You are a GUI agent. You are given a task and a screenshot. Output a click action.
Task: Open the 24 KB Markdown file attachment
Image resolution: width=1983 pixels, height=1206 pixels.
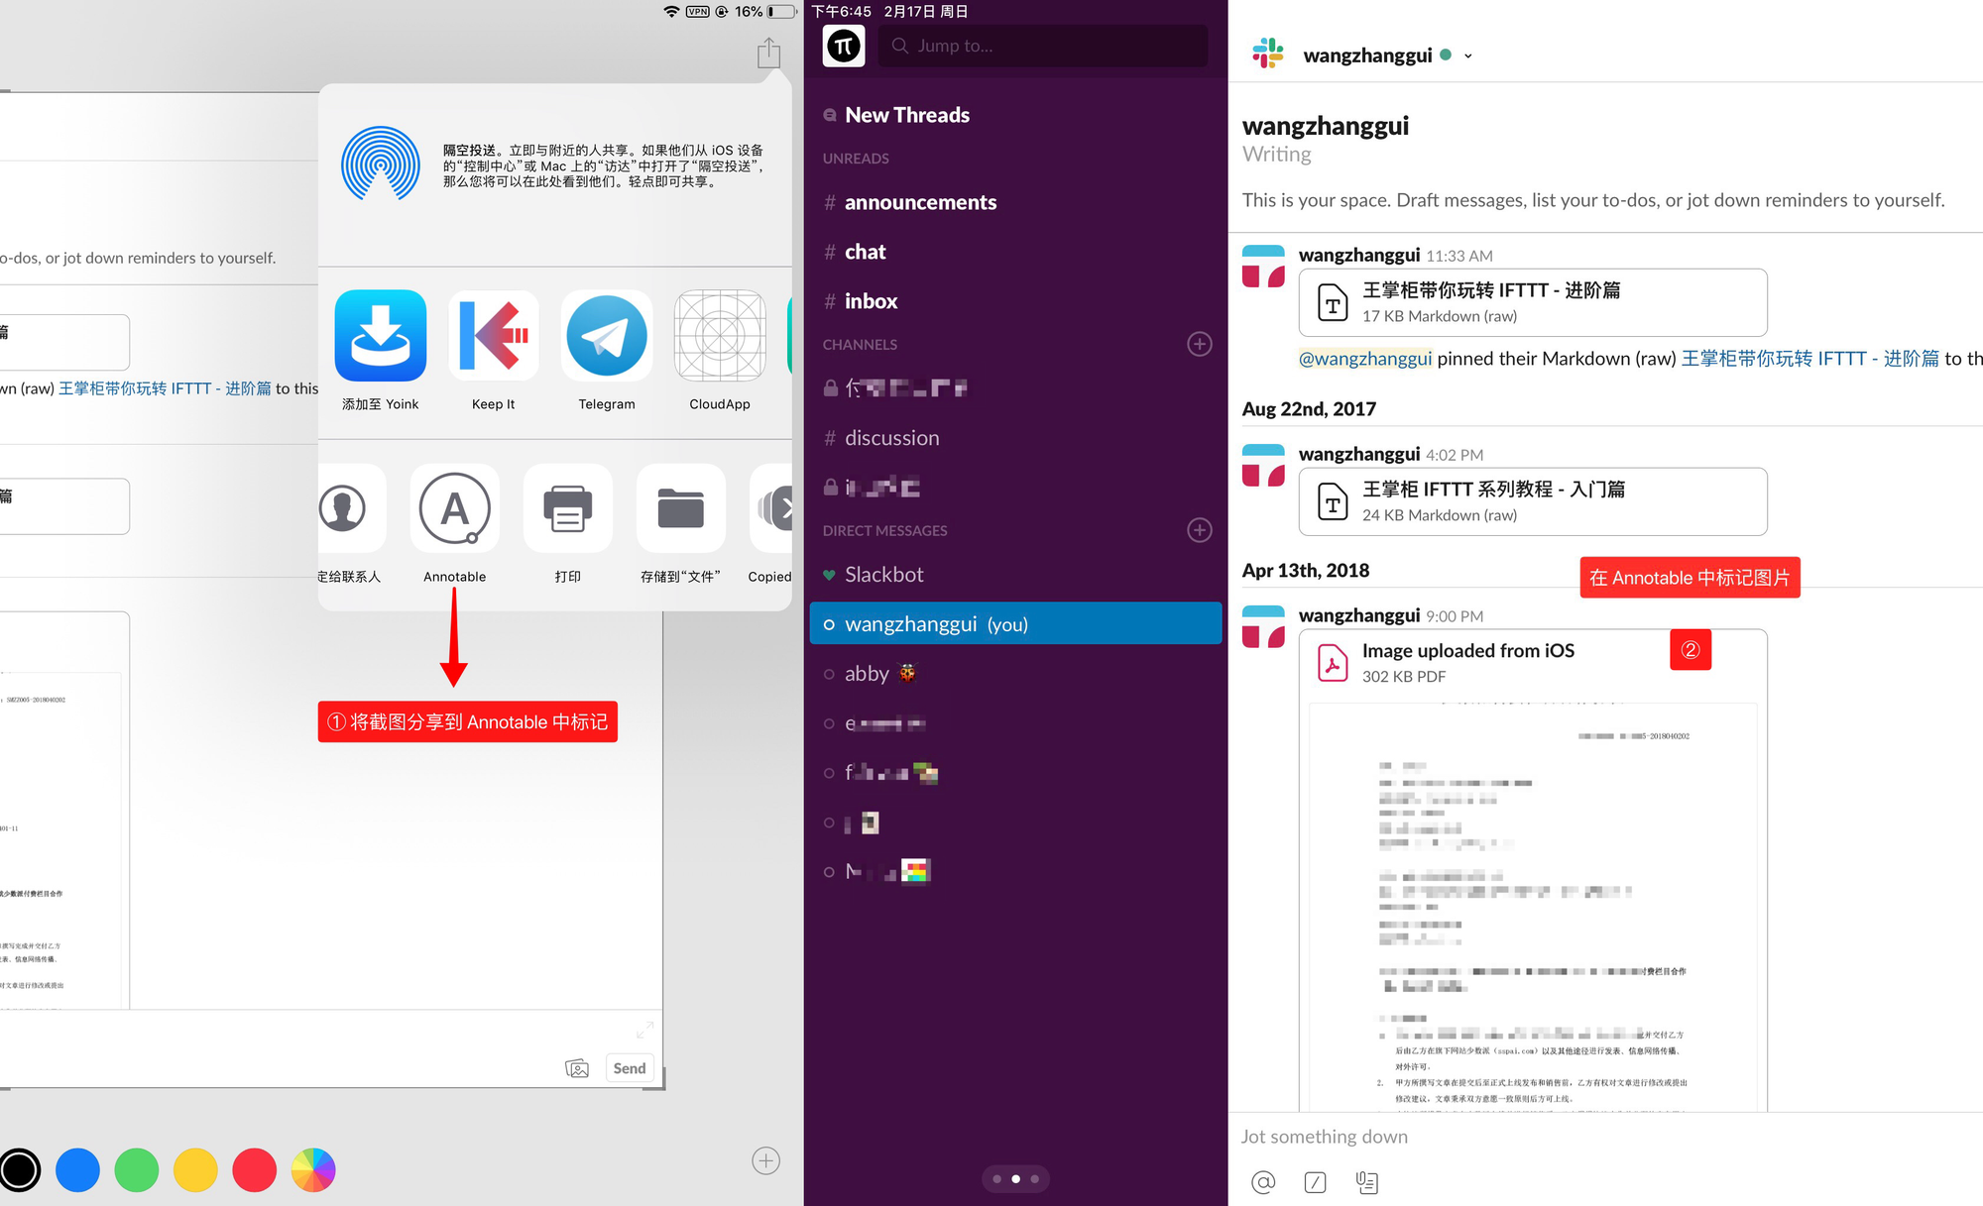coord(1533,501)
